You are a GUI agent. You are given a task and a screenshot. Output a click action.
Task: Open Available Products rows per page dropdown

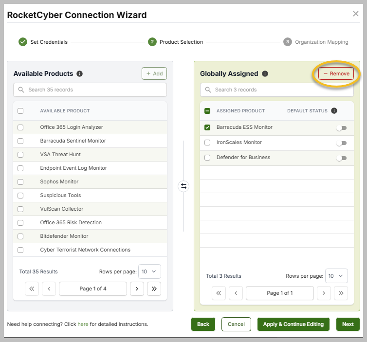click(149, 271)
